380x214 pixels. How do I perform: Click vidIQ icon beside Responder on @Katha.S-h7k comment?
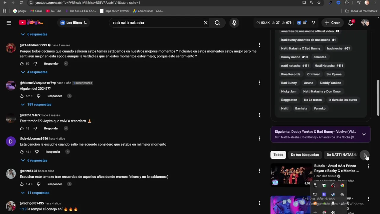(x=66, y=128)
